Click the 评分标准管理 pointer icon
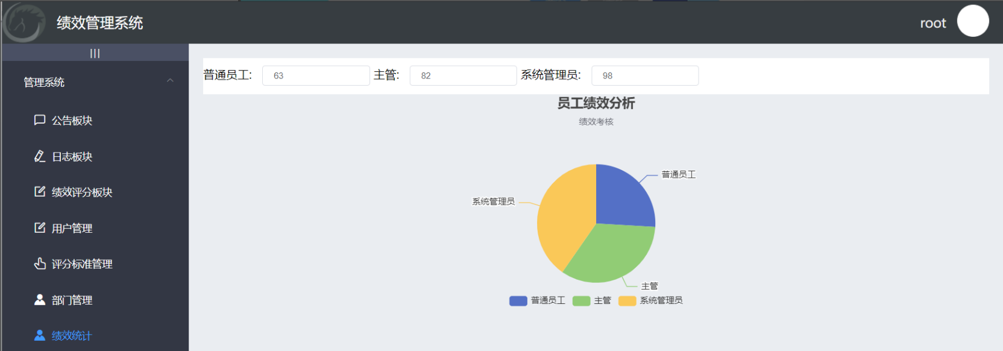The width and height of the screenshot is (1003, 351). [40, 264]
